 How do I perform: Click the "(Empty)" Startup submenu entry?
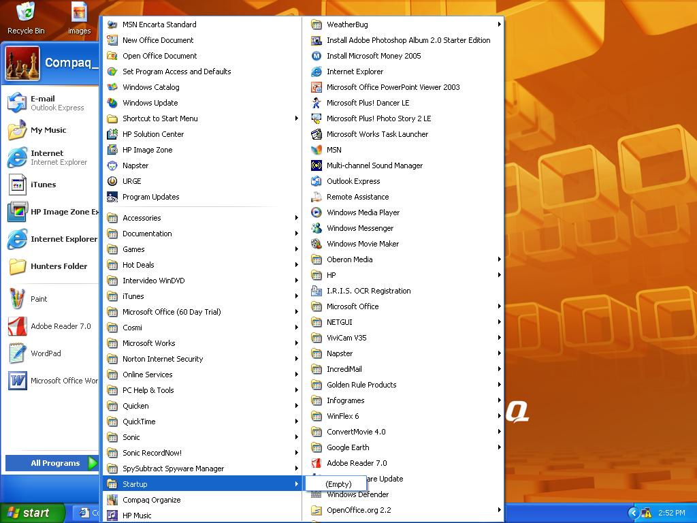click(x=336, y=484)
